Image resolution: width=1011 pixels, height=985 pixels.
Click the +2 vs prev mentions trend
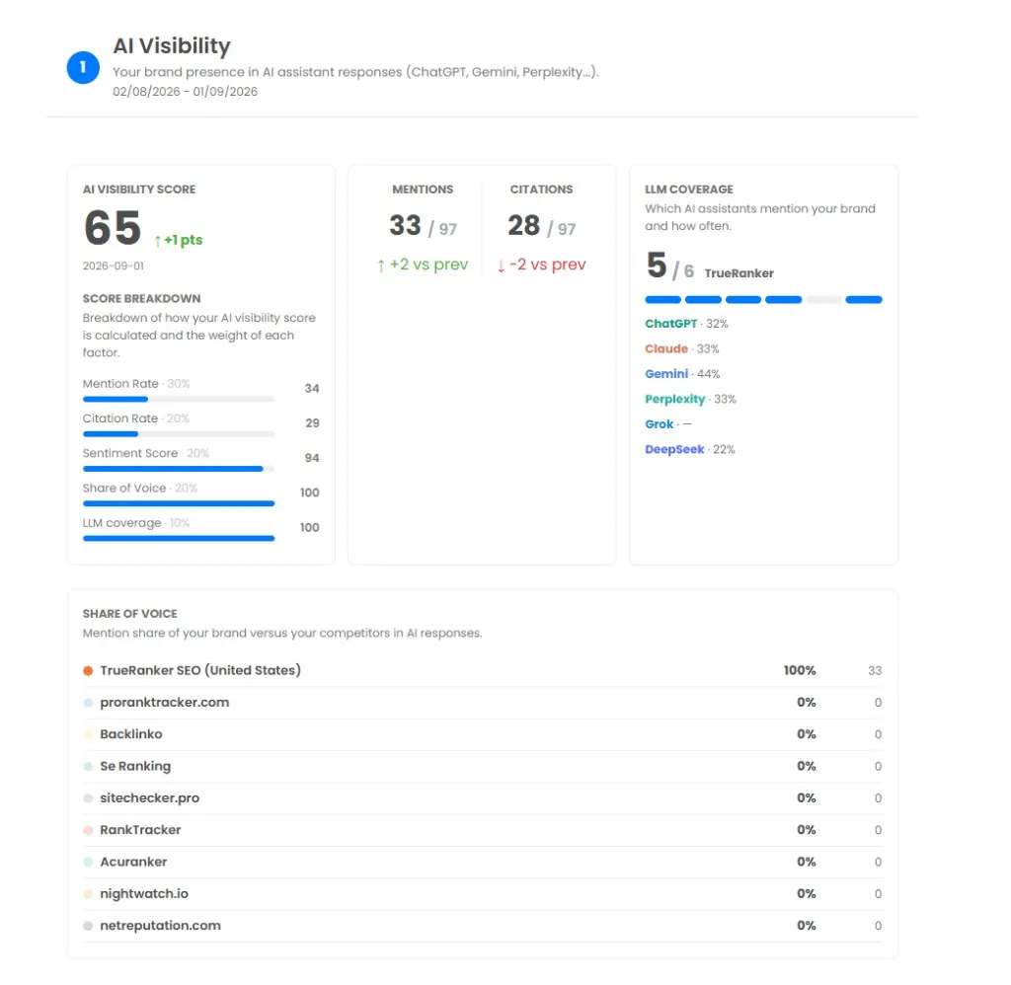pos(423,265)
